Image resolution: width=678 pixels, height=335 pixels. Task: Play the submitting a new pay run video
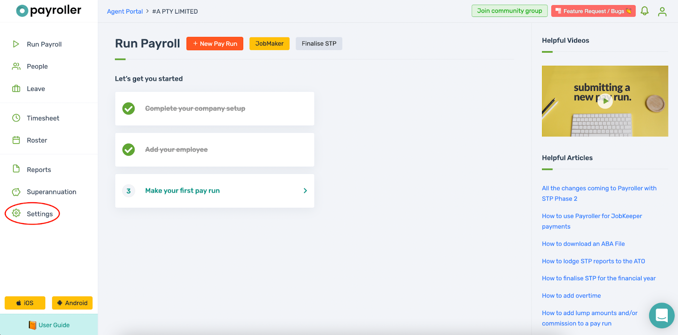[x=605, y=101]
